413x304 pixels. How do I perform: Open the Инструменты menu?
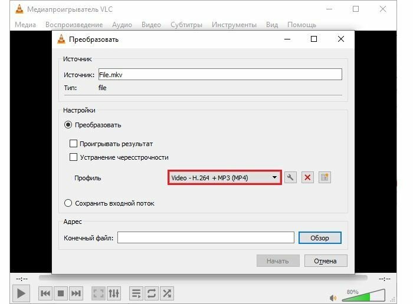234,25
